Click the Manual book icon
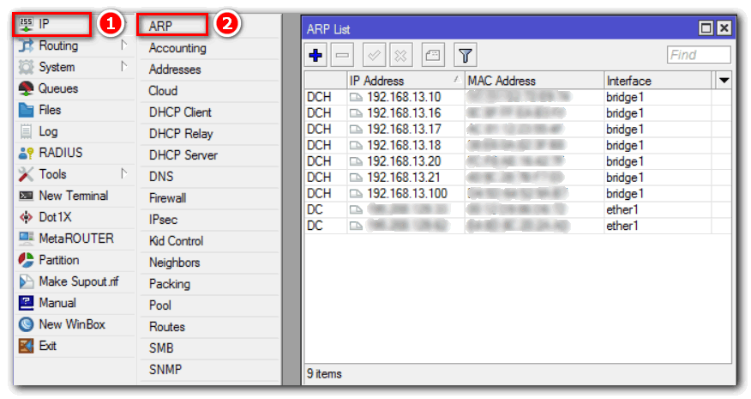The width and height of the screenshot is (751, 399). tap(26, 303)
